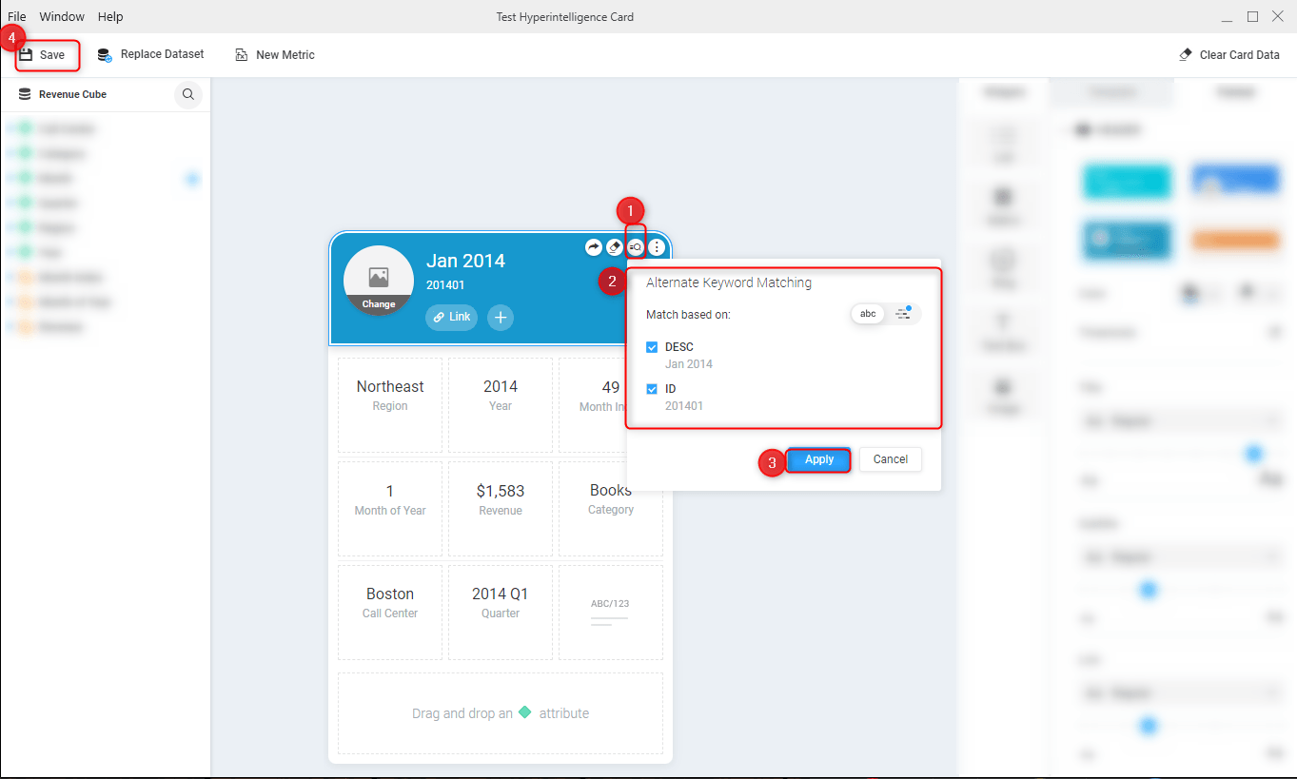Image resolution: width=1297 pixels, height=779 pixels.
Task: Switch match mode to abc option
Action: click(x=868, y=314)
